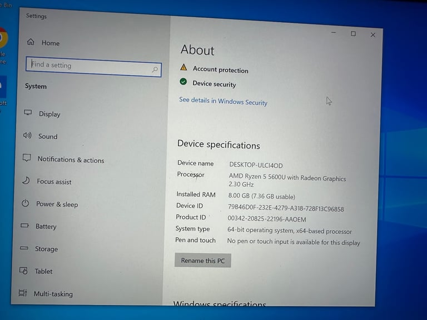Click the search magnifier icon
The image size is (427, 320).
tap(155, 69)
